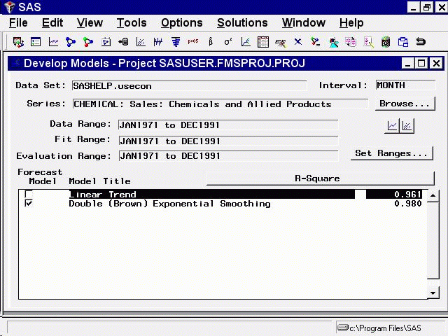
Task: Click the first icon in the SAS toolbar
Action: (18, 42)
